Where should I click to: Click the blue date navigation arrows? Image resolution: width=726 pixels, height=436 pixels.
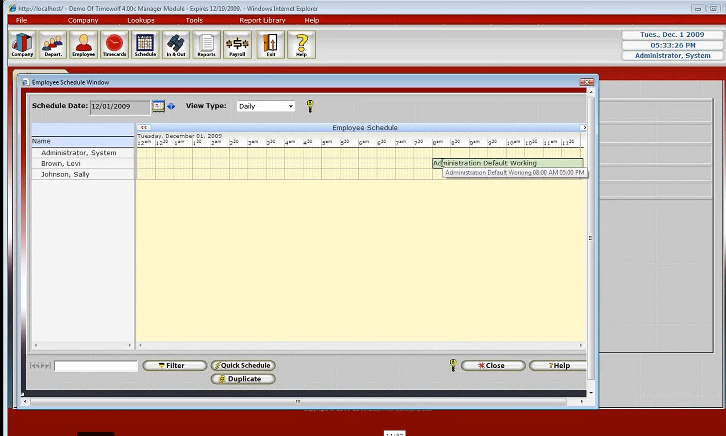pyautogui.click(x=171, y=106)
